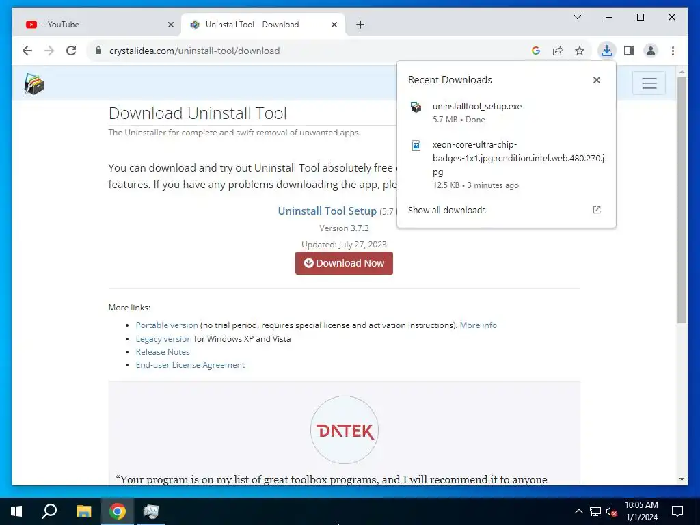Viewport: 700px width, 525px height.
Task: Open File Explorer from the taskbar
Action: (83, 511)
